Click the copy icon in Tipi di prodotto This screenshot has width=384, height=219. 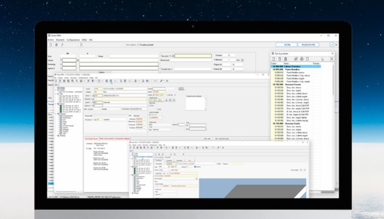(x=296, y=59)
